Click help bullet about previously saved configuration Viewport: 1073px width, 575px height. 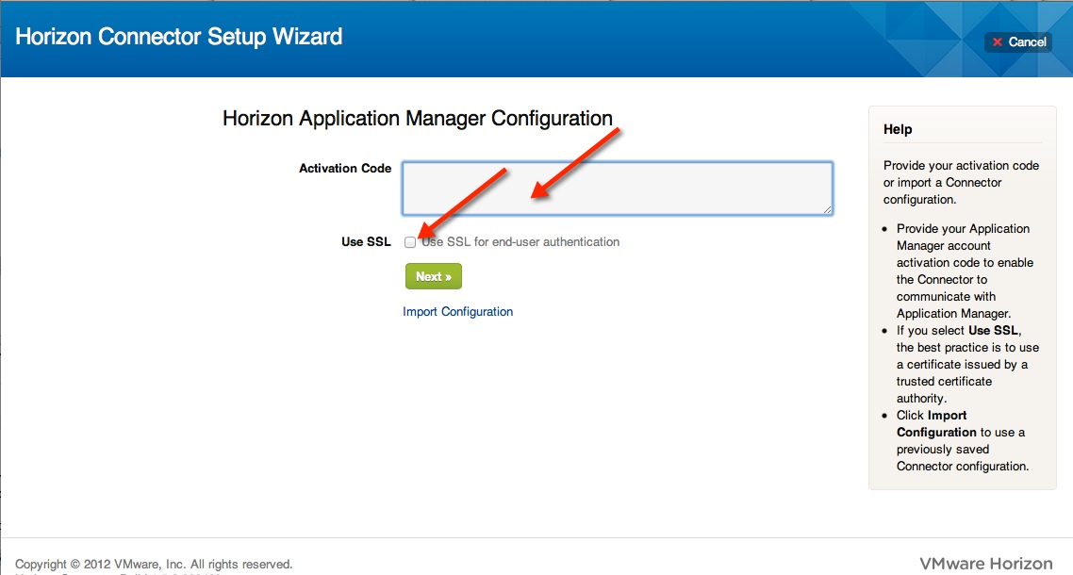tap(963, 441)
